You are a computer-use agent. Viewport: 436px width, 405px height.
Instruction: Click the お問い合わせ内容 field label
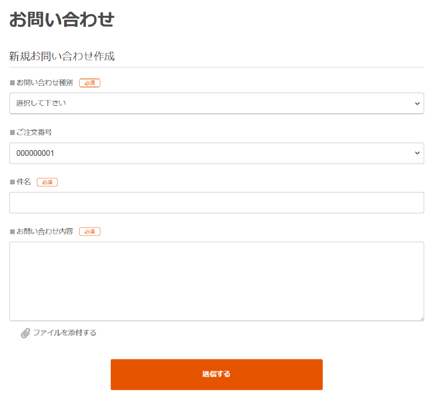[45, 231]
